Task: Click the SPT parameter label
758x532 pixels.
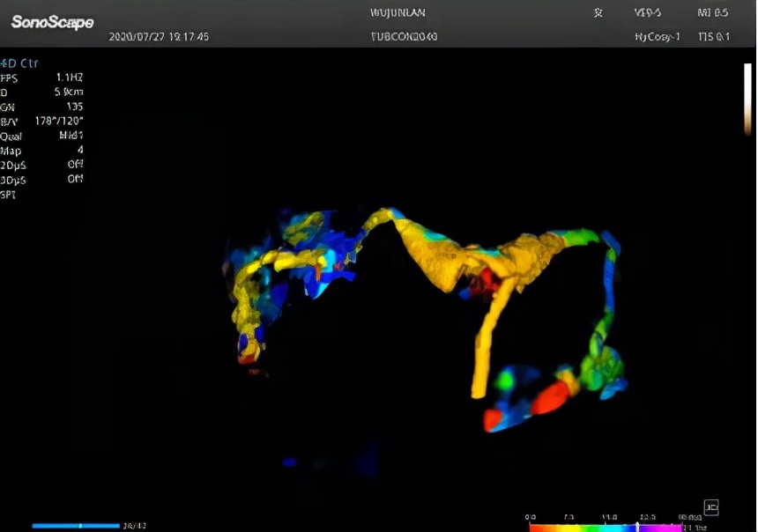Action: (x=8, y=195)
